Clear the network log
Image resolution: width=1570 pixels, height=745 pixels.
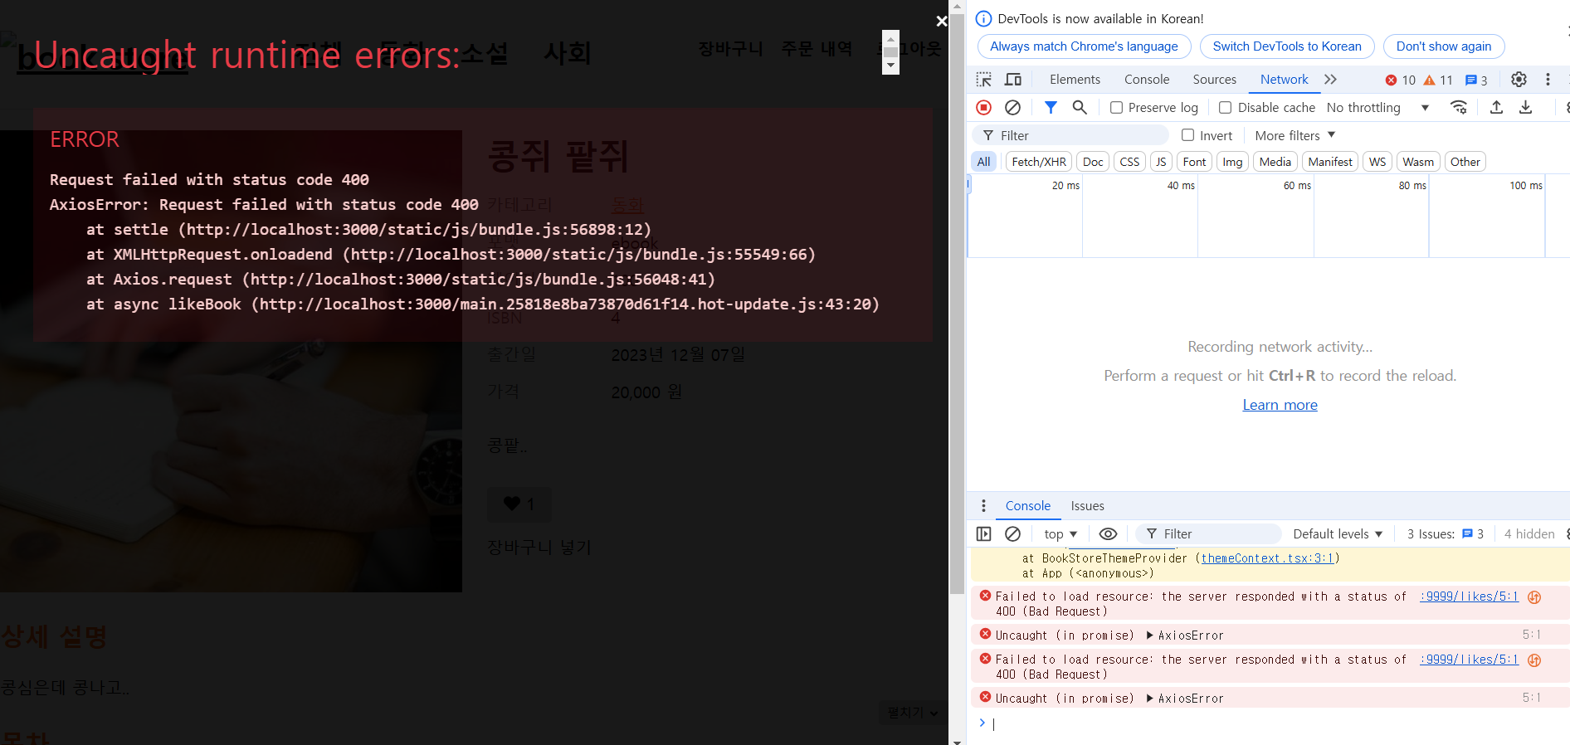pos(1012,107)
